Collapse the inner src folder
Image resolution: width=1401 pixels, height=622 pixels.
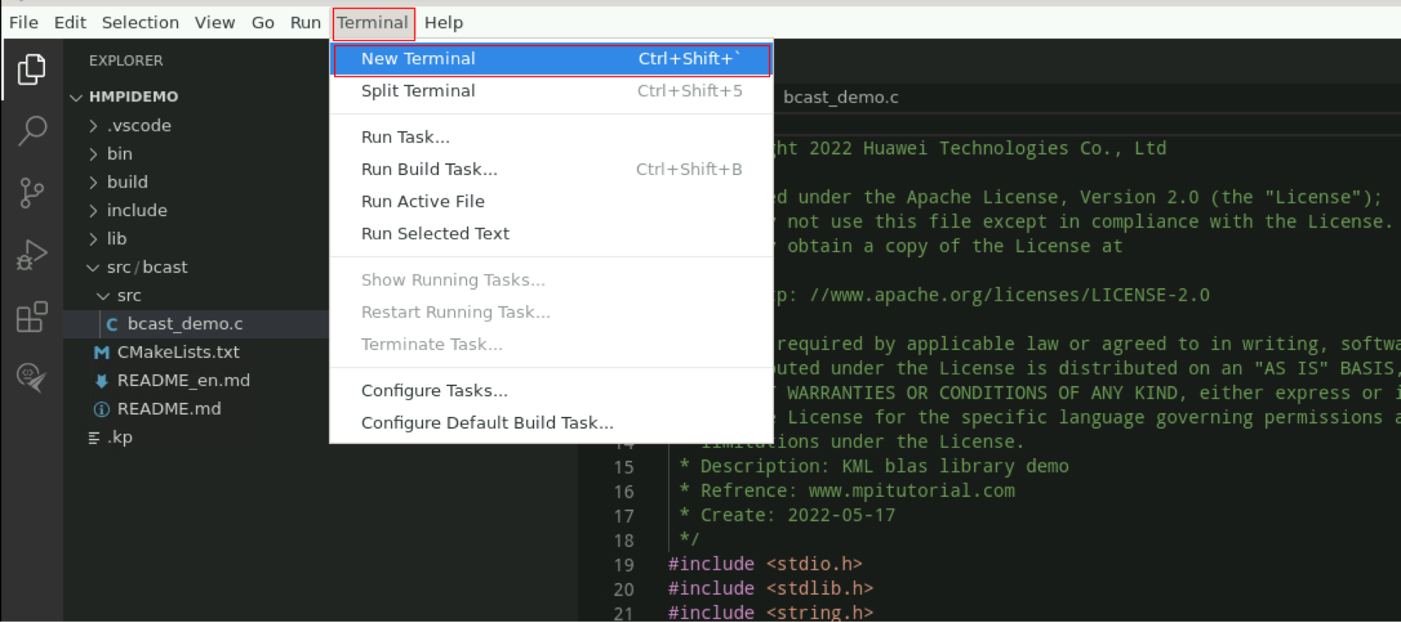pyautogui.click(x=103, y=296)
